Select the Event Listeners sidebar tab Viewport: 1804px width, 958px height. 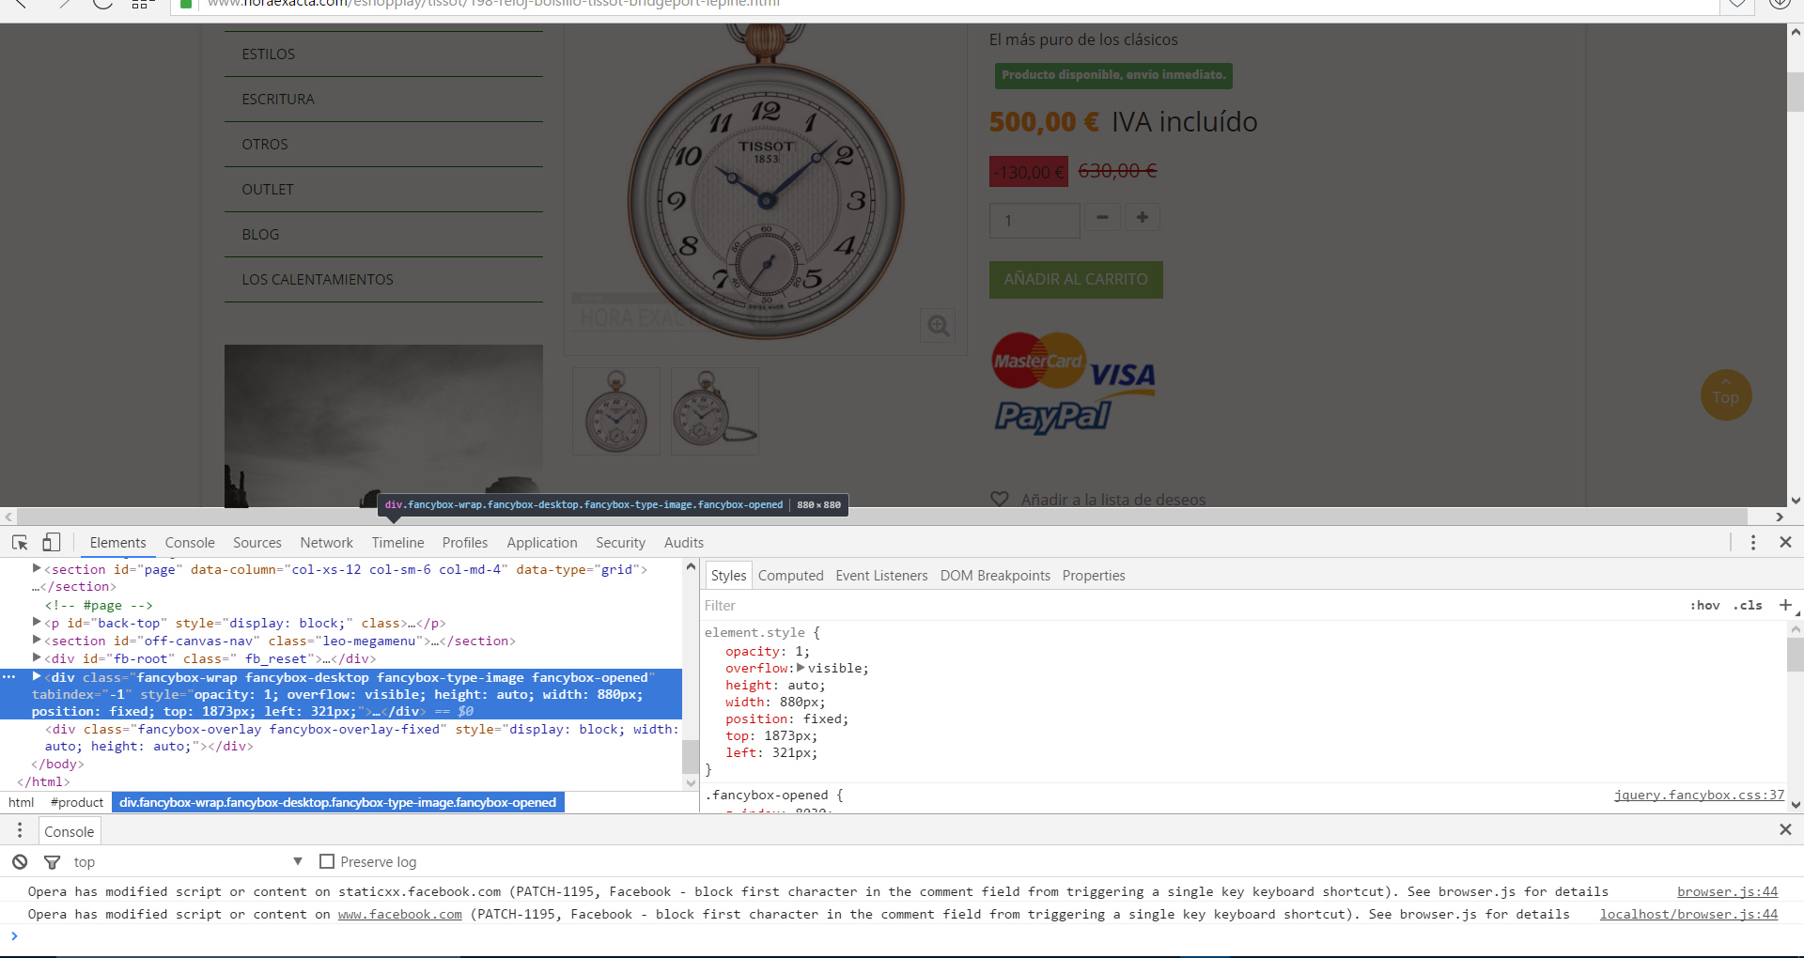(x=882, y=576)
